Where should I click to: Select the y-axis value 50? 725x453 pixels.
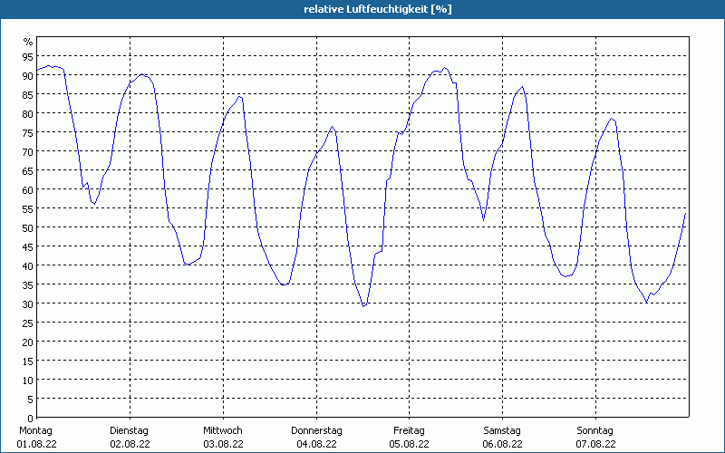click(28, 228)
